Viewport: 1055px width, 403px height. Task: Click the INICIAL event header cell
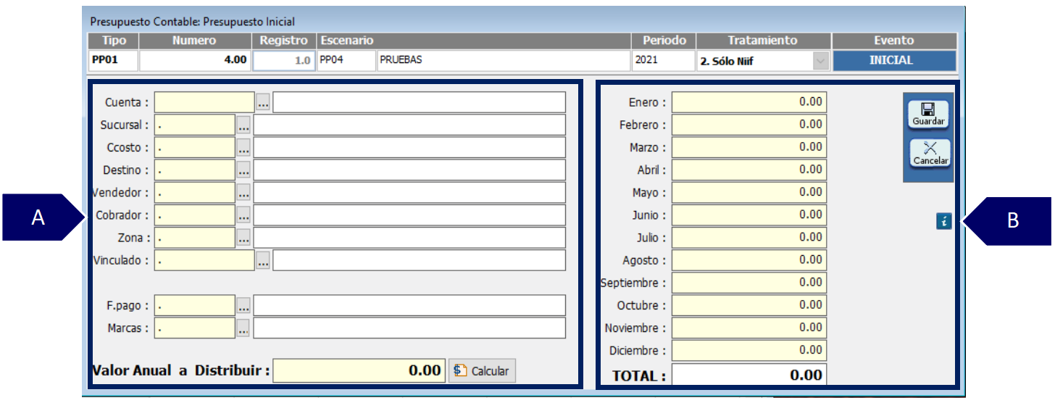[894, 60]
